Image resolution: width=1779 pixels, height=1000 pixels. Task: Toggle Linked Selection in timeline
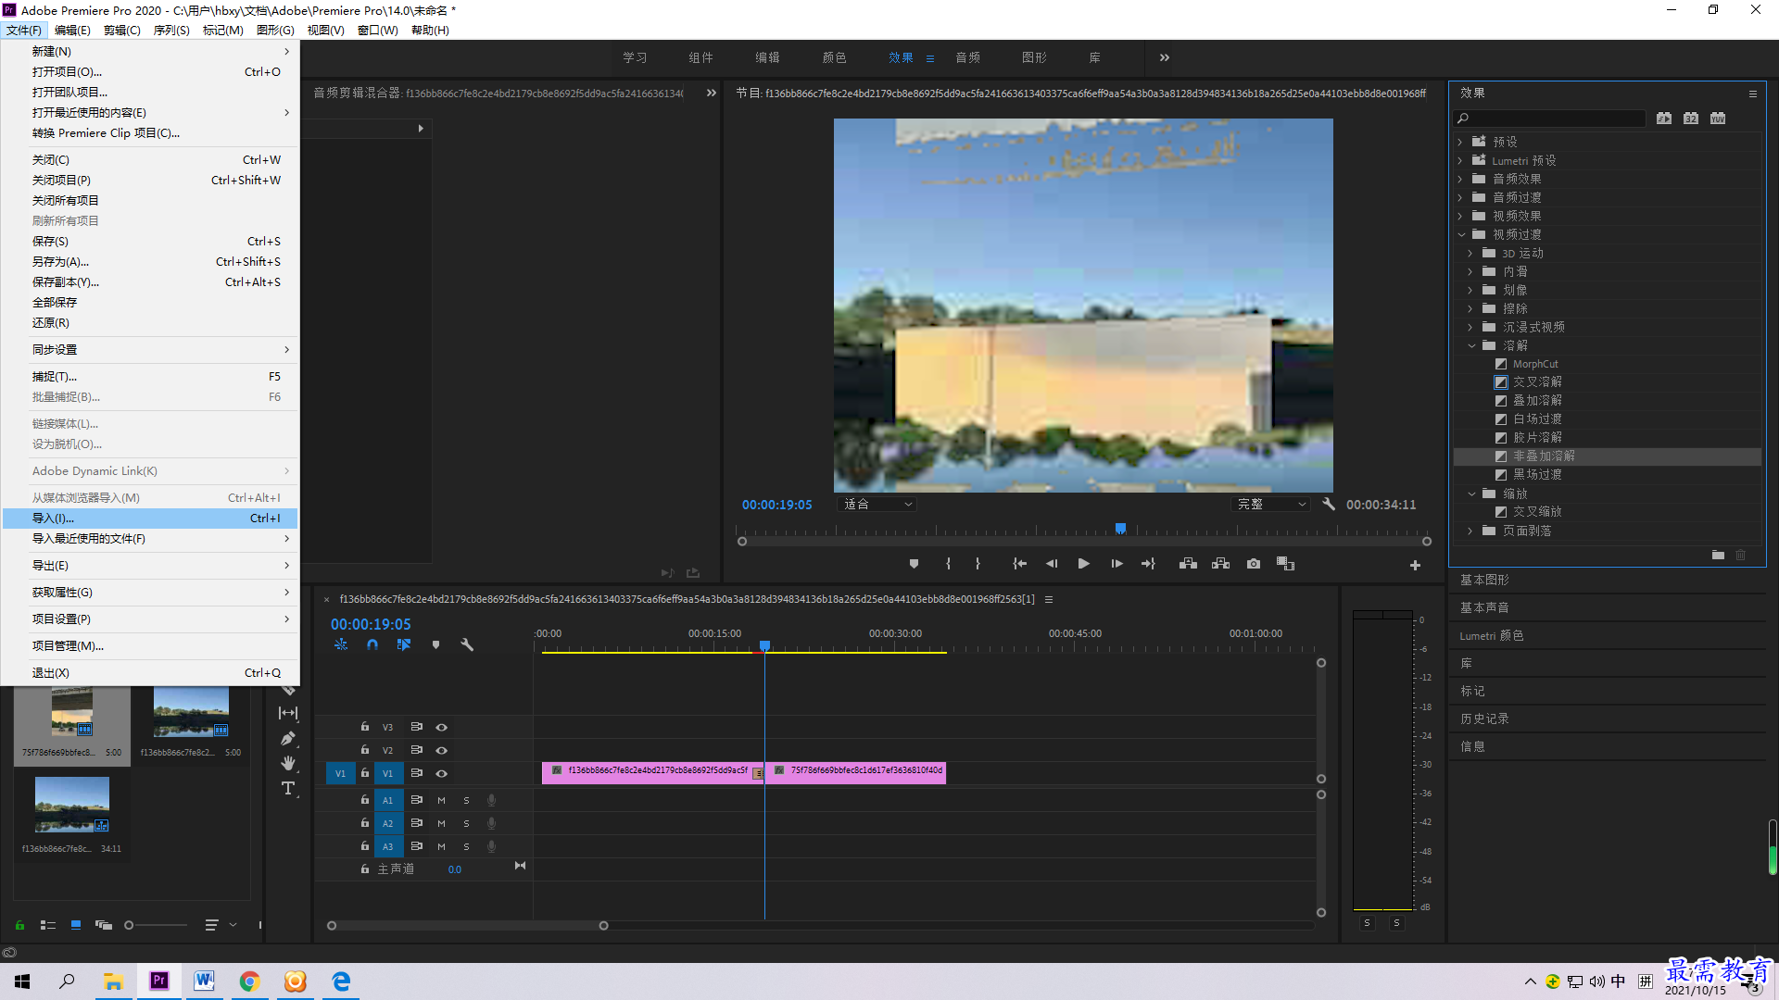coord(404,644)
